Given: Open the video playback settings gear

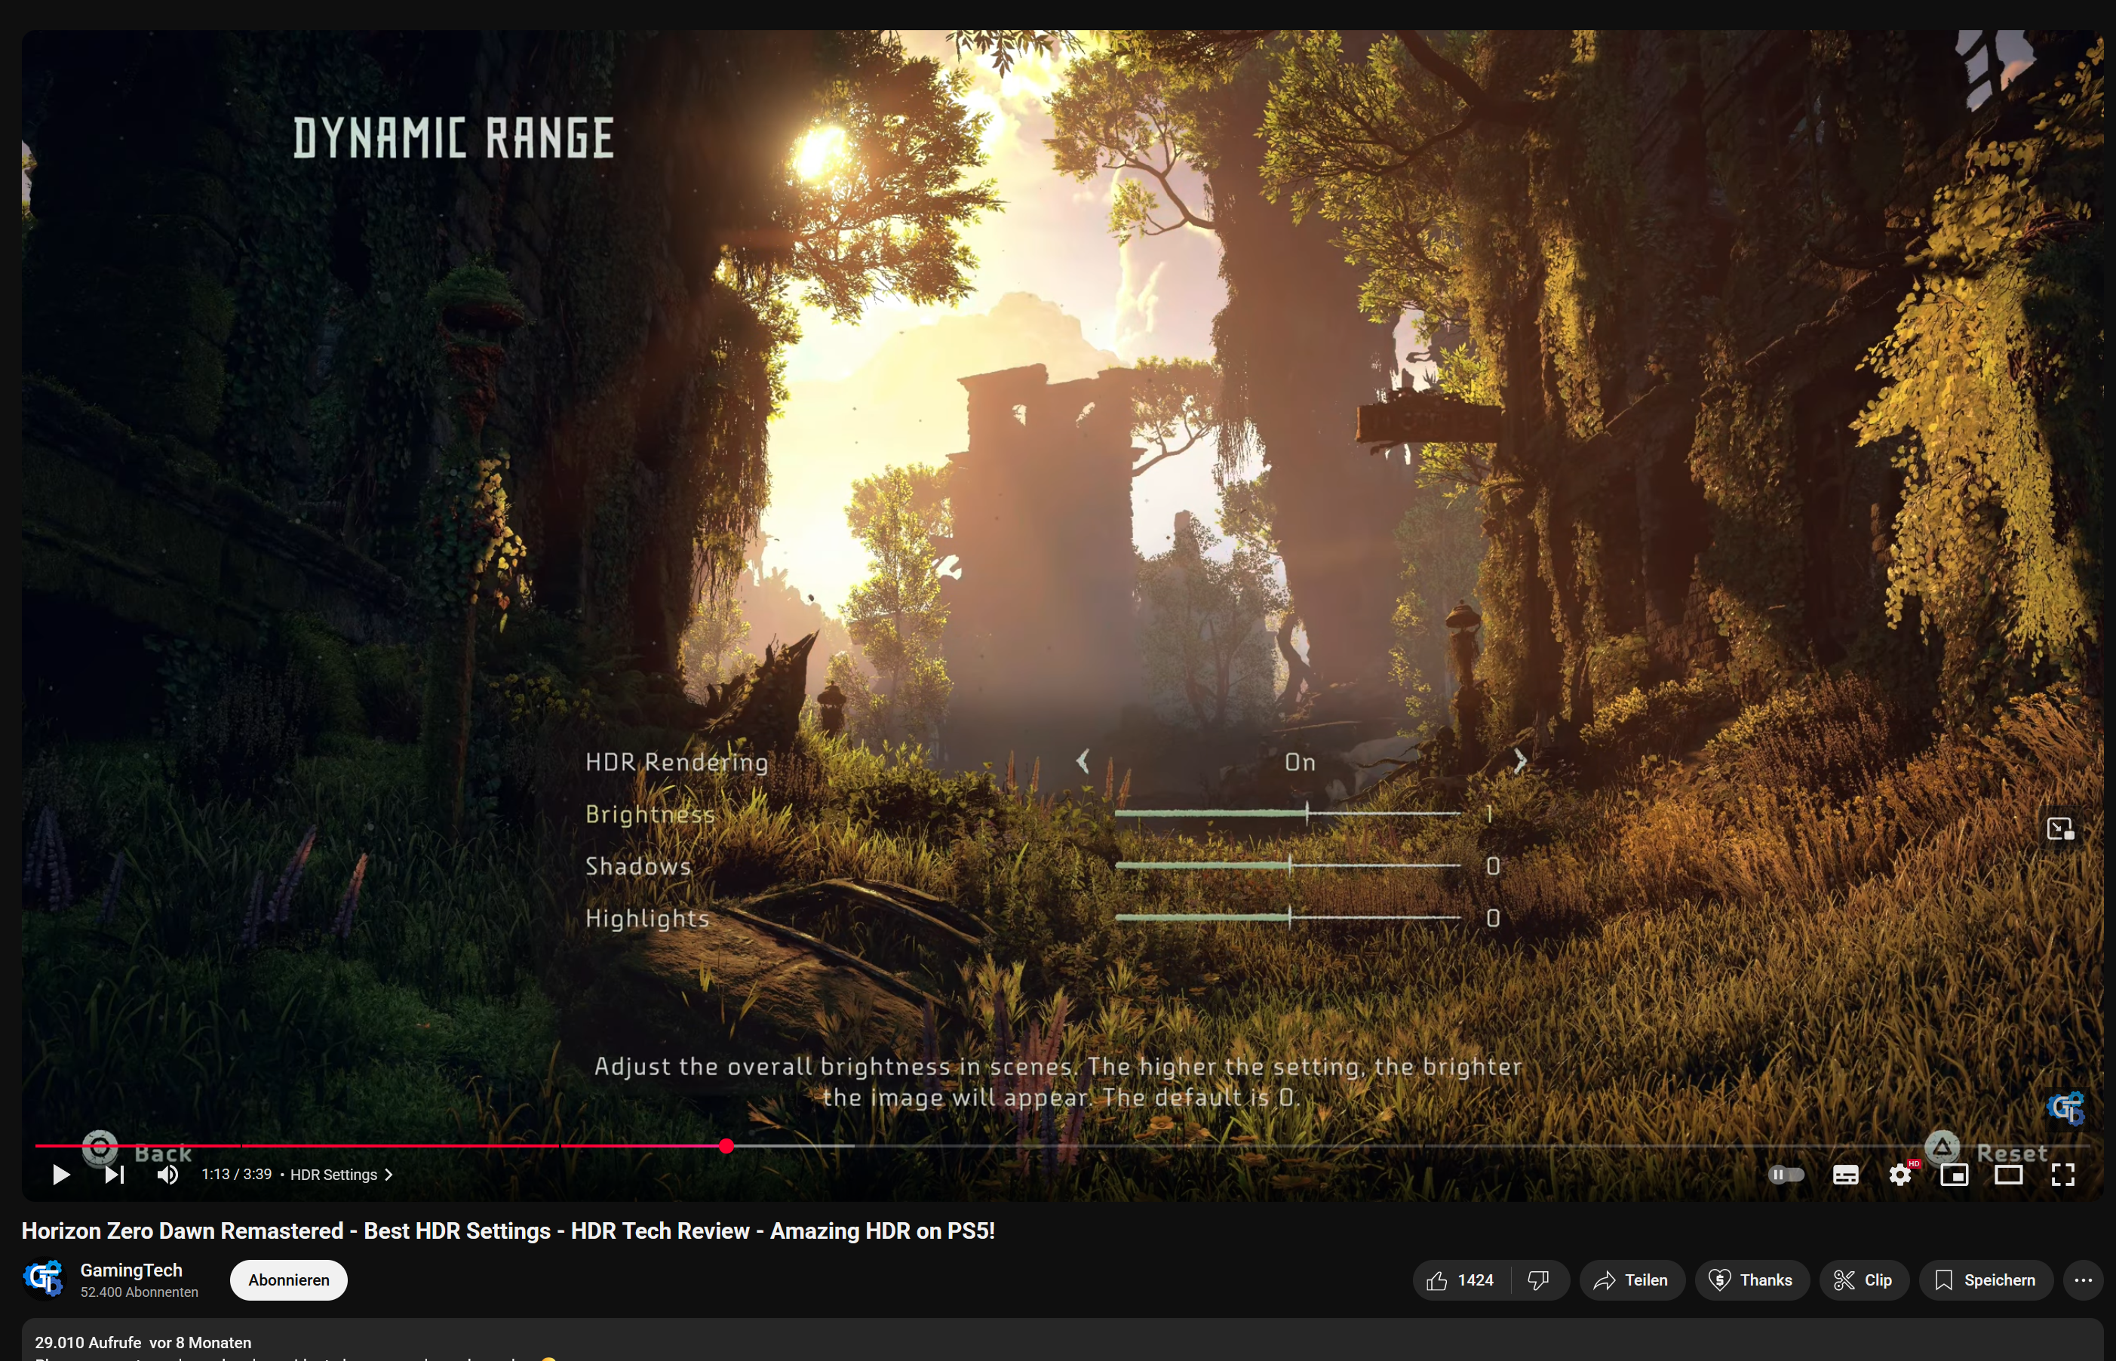Looking at the screenshot, I should (x=1899, y=1175).
